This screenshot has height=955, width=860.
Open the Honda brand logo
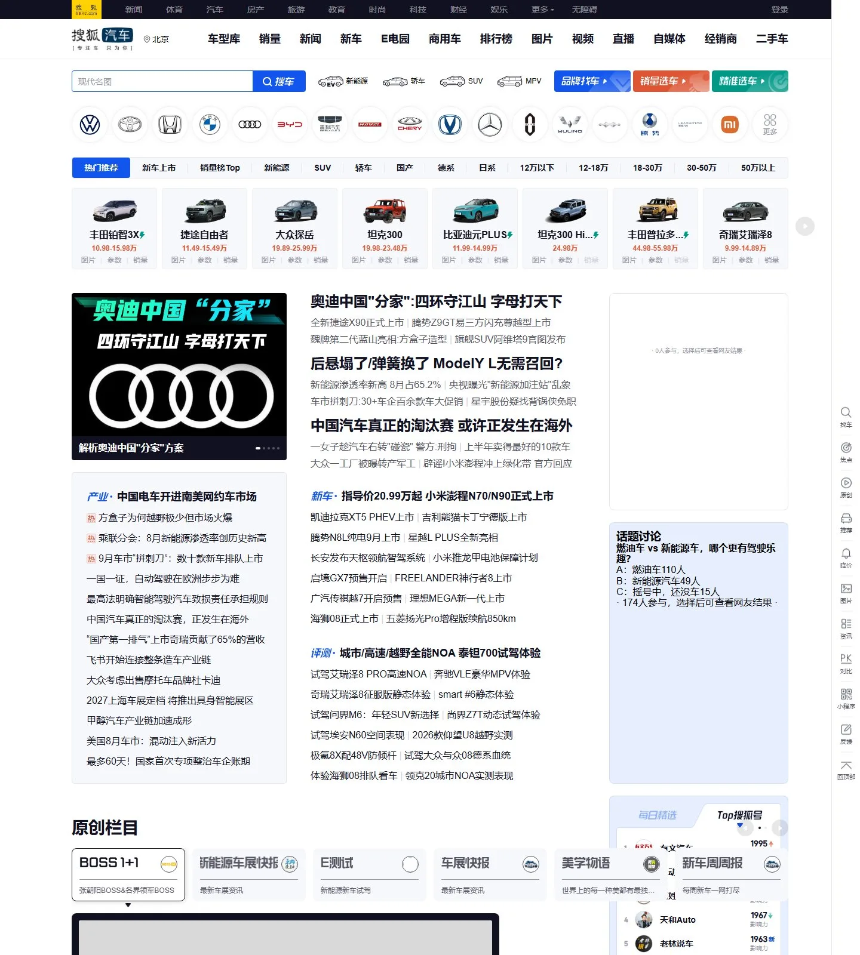click(170, 125)
